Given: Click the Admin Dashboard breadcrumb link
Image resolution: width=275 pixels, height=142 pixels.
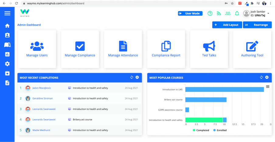Looking at the screenshot, I should point(29,25).
